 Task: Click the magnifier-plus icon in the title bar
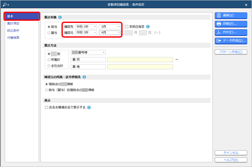pos(6,4)
